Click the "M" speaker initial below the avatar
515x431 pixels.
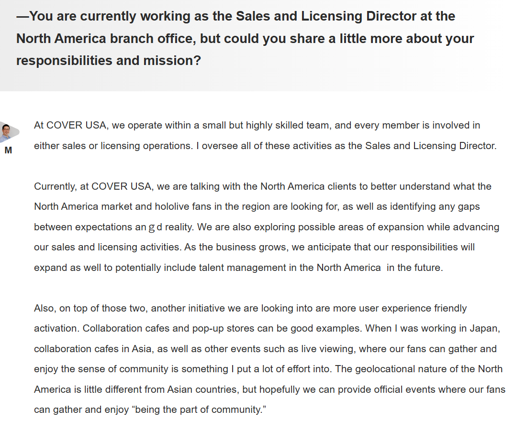[8, 151]
